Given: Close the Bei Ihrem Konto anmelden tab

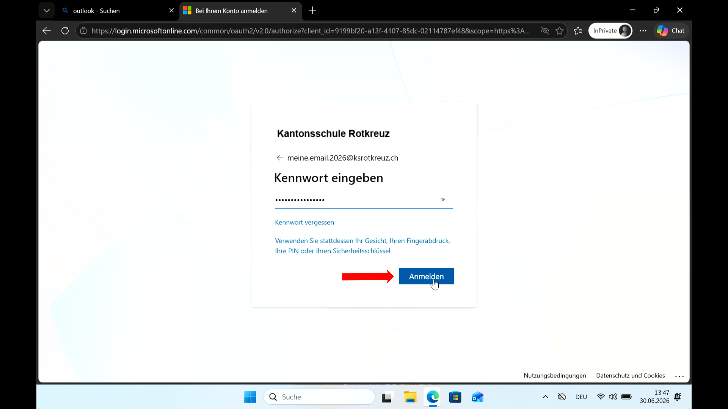Looking at the screenshot, I should pos(294,11).
